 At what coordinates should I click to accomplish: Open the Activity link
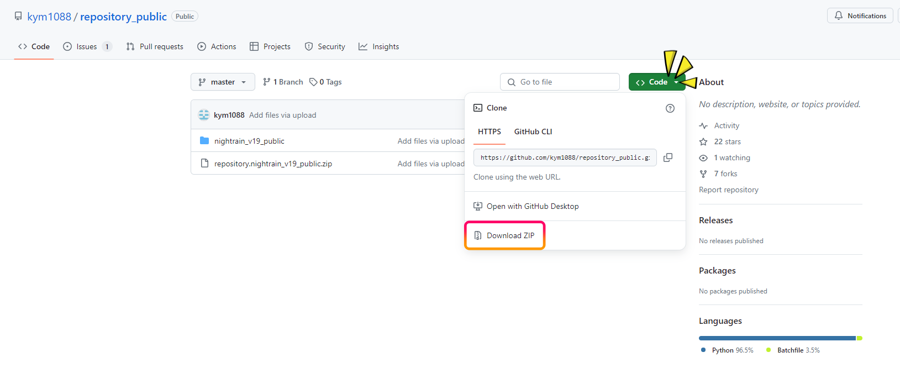tap(727, 125)
